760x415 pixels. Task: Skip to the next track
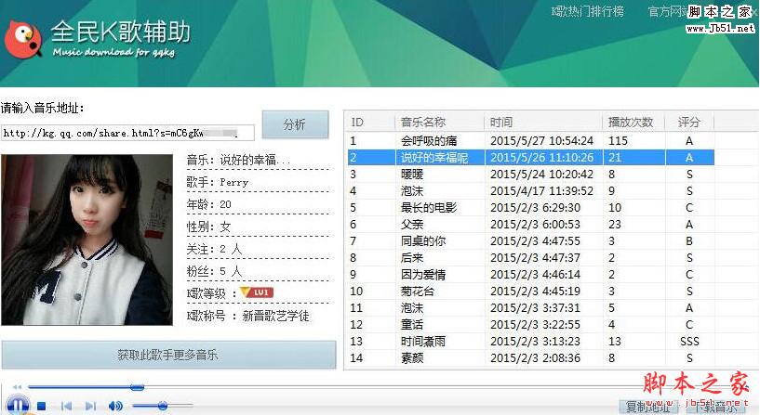[x=90, y=407]
